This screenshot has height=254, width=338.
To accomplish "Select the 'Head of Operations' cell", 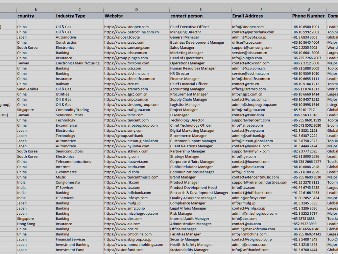I will pyautogui.click(x=200, y=58).
